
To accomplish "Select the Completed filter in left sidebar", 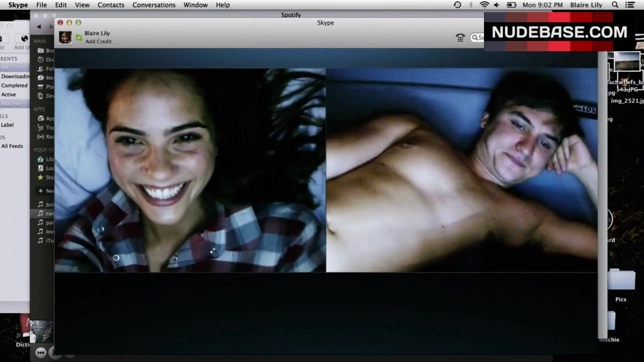I will [x=14, y=85].
